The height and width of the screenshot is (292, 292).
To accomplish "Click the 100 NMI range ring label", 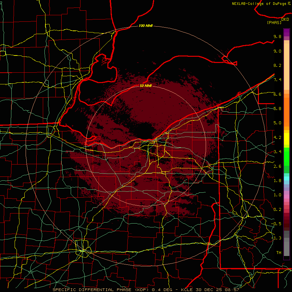I will [x=146, y=26].
